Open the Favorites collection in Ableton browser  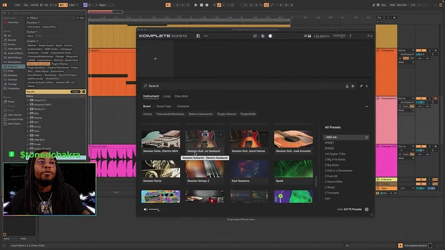pos(13,22)
